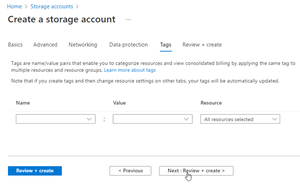Viewport: 300px width, 186px height.
Task: Switch to the Advanced tab
Action: point(45,45)
